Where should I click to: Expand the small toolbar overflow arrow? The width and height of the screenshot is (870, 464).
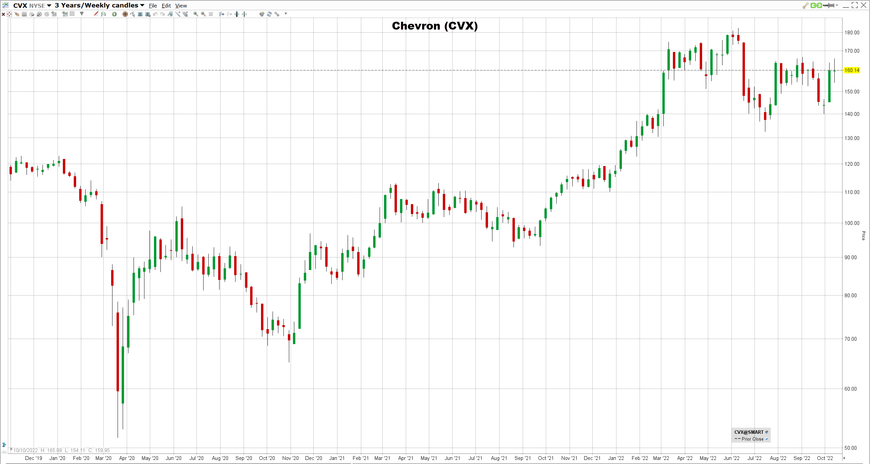[286, 14]
